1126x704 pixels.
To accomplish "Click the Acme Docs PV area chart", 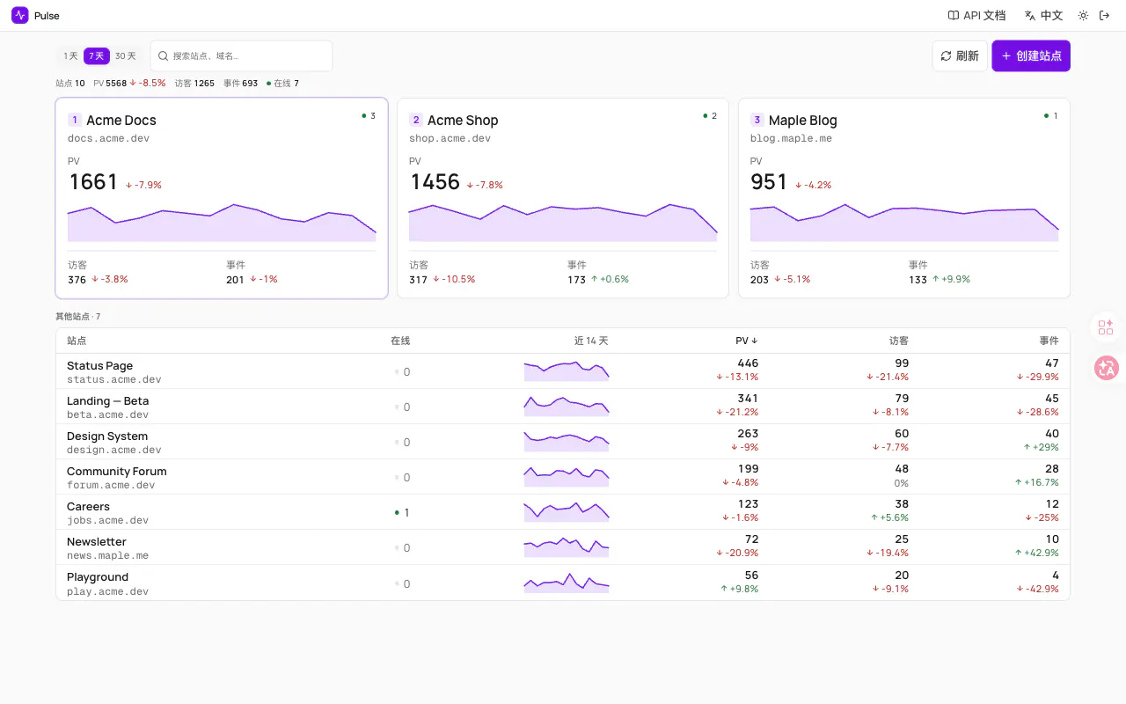I will [x=222, y=223].
